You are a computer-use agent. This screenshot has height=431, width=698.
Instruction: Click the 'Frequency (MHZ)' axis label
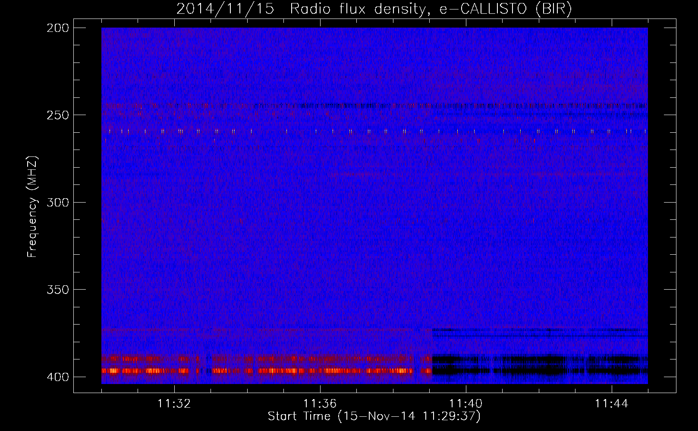coord(32,207)
